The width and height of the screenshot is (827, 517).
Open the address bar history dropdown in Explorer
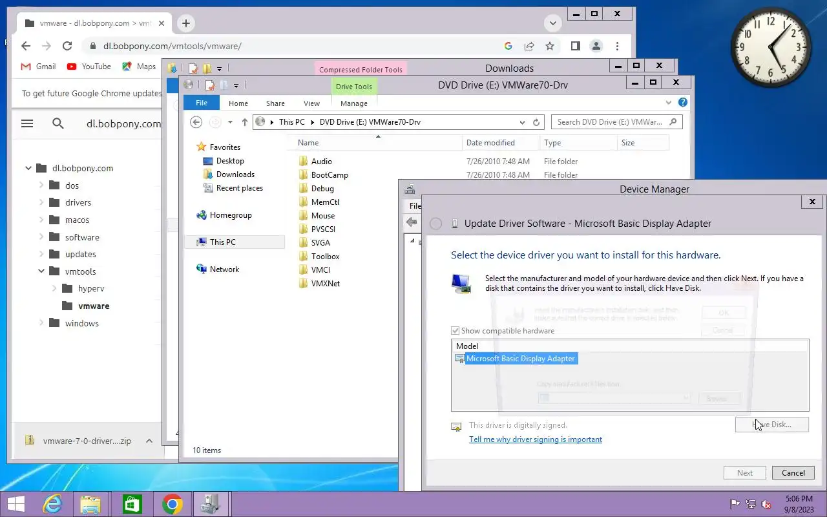click(522, 122)
